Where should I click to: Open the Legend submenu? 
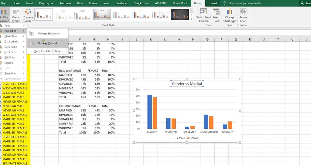[x=13, y=63]
